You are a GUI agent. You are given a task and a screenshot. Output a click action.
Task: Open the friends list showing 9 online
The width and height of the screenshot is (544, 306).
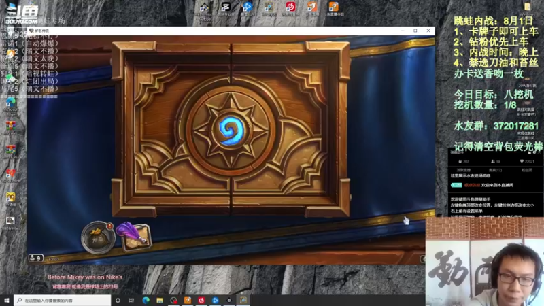(36, 258)
